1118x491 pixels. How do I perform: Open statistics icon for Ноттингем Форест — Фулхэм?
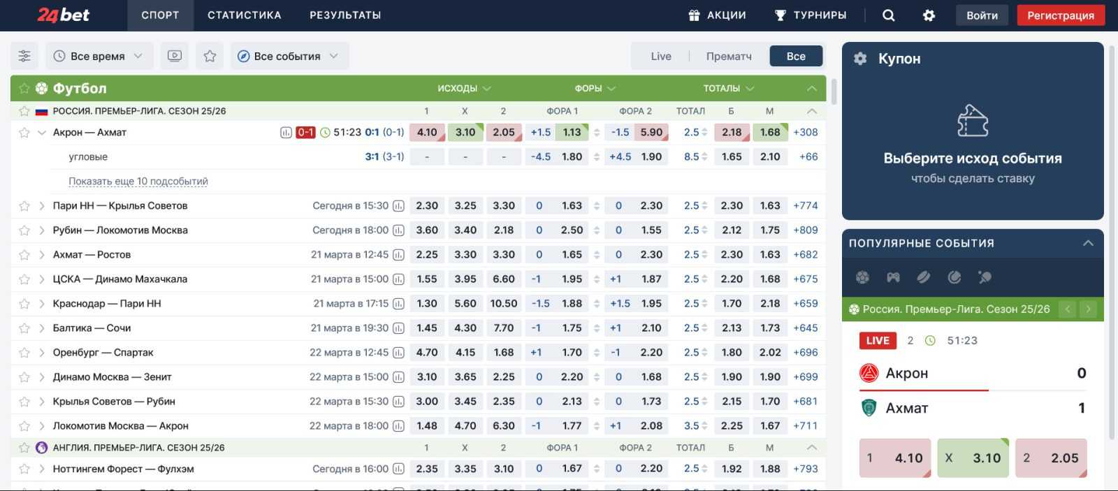click(x=398, y=469)
